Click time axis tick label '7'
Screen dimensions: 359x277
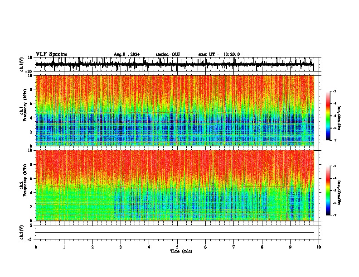234,247
